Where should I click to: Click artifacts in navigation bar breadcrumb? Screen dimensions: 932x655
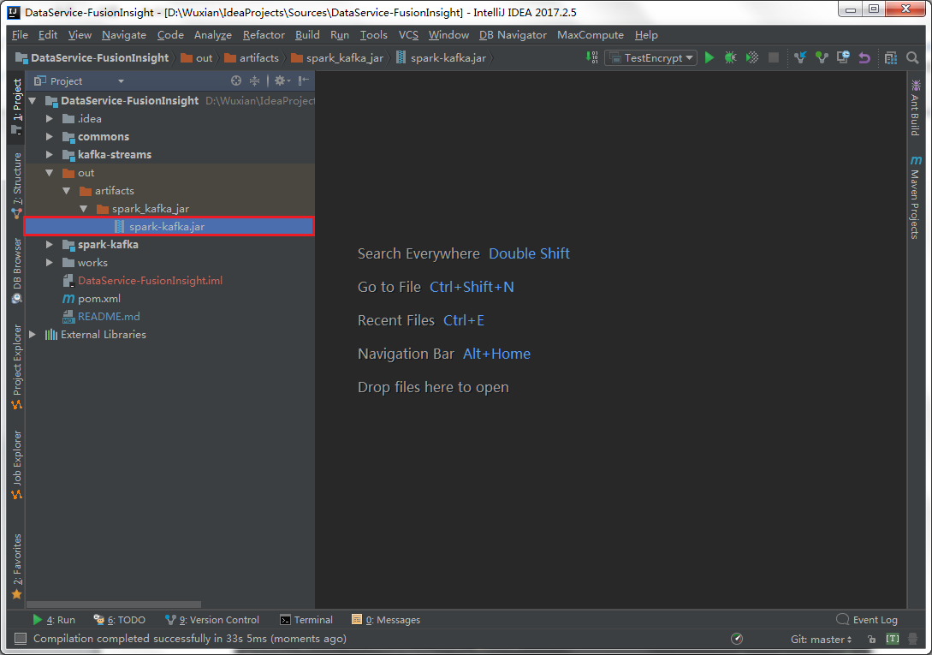[252, 57]
